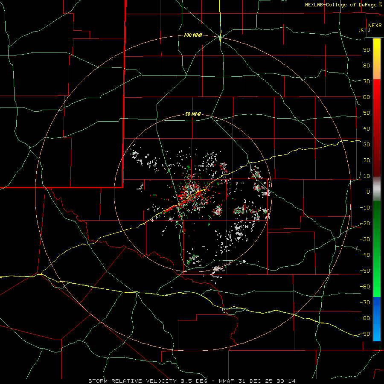Pick the gray zero-velocity segment of color bar
The width and height of the screenshot is (384, 384).
point(377,189)
